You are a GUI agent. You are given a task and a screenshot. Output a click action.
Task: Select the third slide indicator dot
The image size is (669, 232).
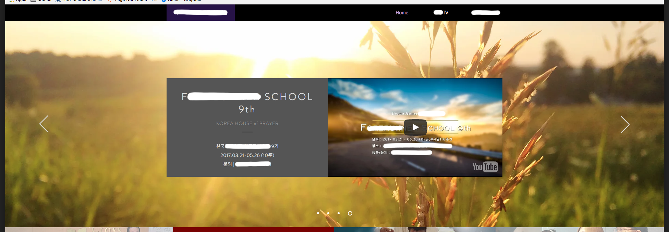click(x=339, y=213)
